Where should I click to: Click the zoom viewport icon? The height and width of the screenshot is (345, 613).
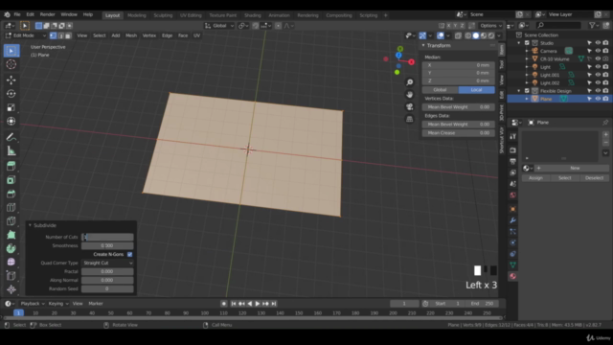(x=409, y=82)
